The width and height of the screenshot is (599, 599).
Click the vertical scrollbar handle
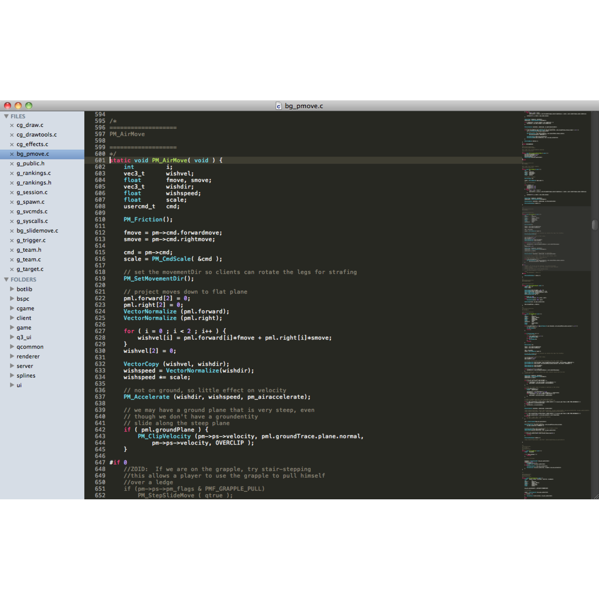tap(595, 225)
